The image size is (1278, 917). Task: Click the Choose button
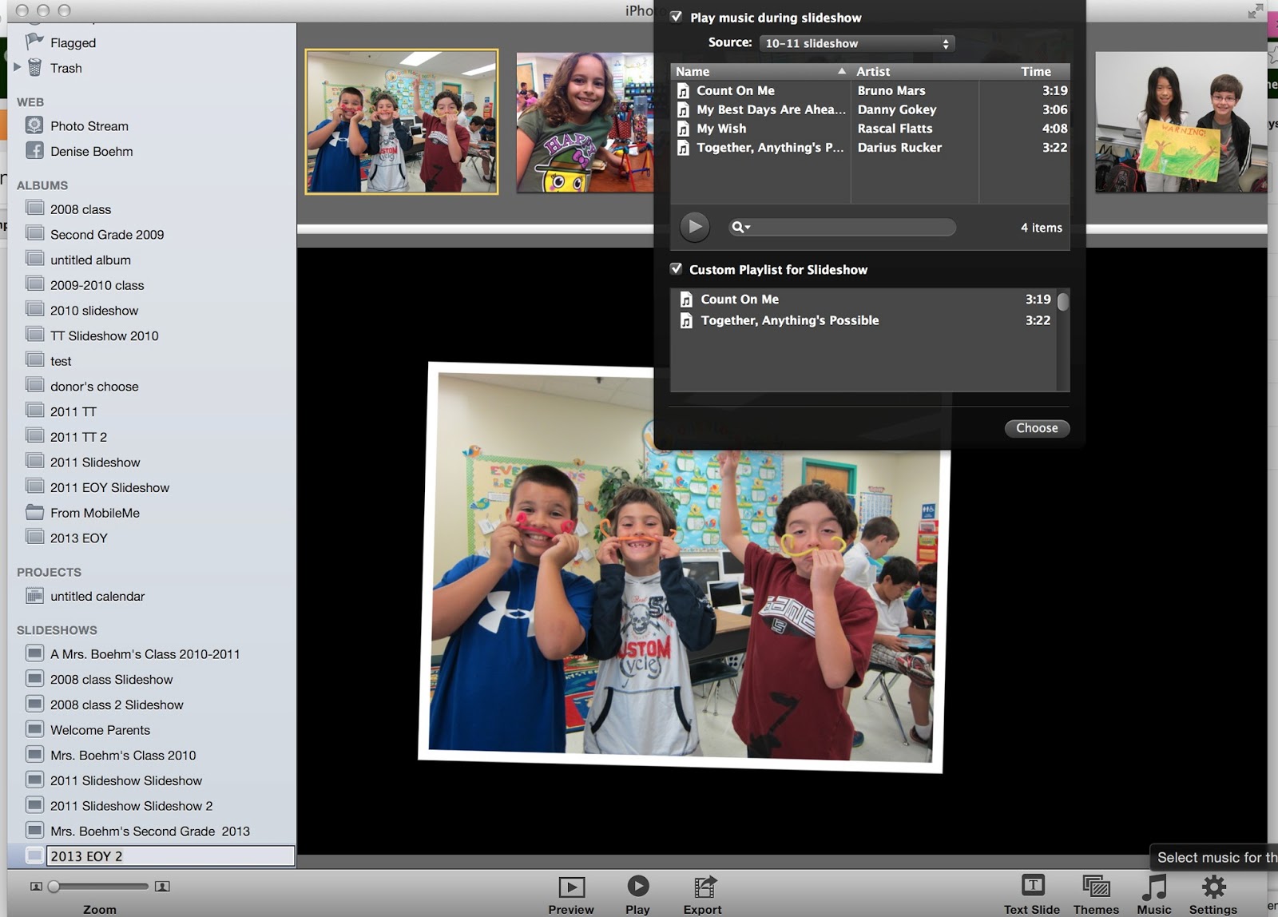1036,428
